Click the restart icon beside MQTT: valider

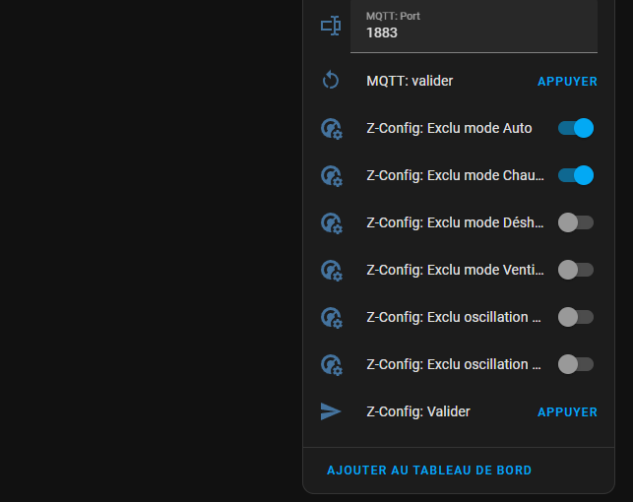click(331, 80)
